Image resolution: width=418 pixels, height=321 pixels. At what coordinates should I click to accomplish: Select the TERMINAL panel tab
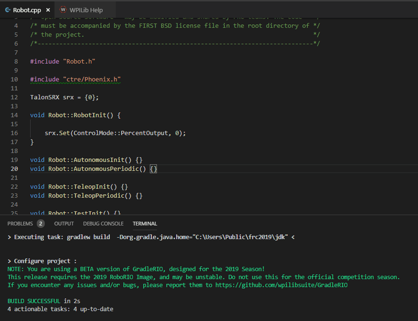[x=145, y=224]
